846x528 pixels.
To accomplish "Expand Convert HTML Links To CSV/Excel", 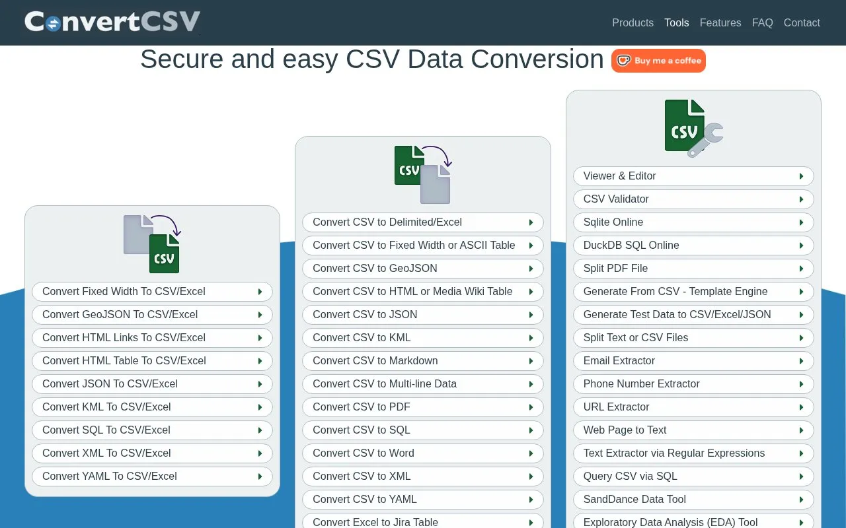I will click(152, 338).
